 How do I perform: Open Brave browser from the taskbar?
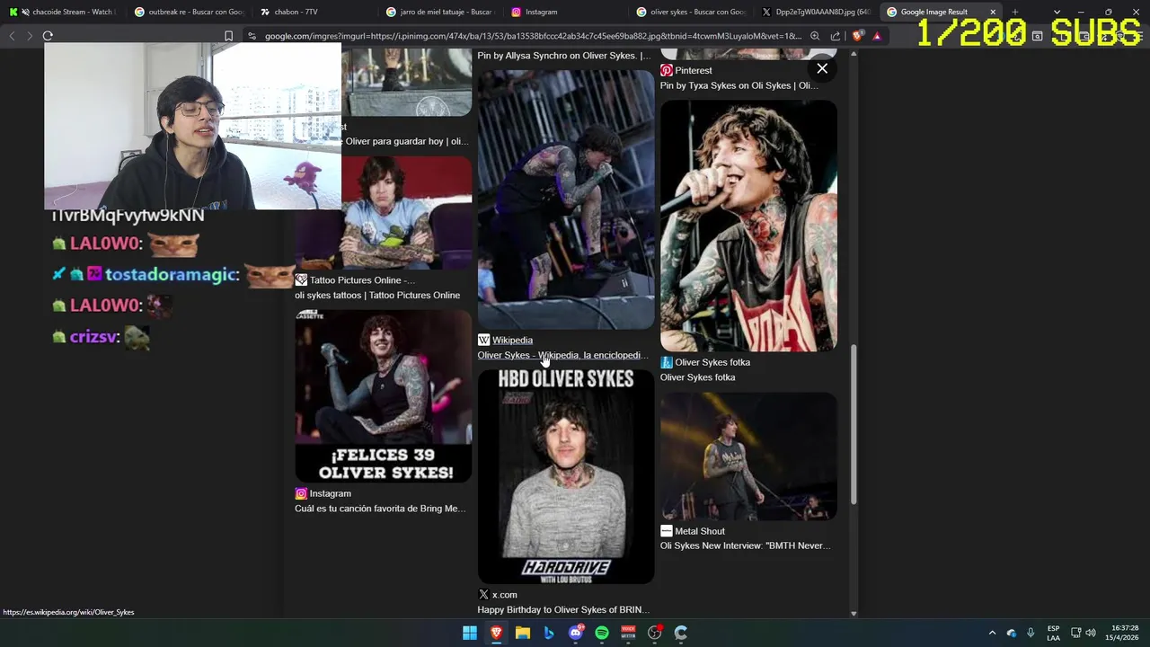click(496, 633)
